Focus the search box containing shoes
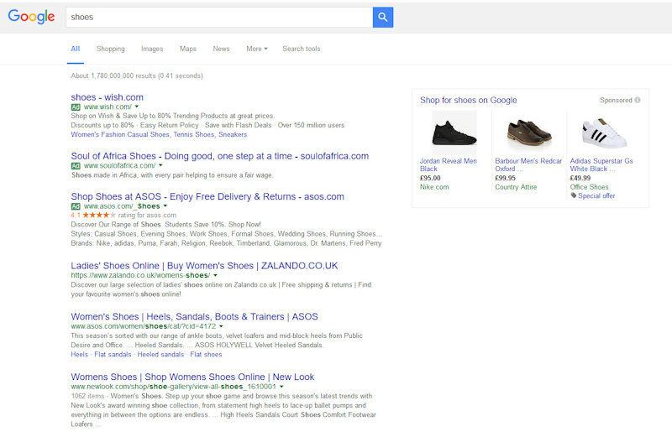The height and width of the screenshot is (437, 672). [219, 17]
